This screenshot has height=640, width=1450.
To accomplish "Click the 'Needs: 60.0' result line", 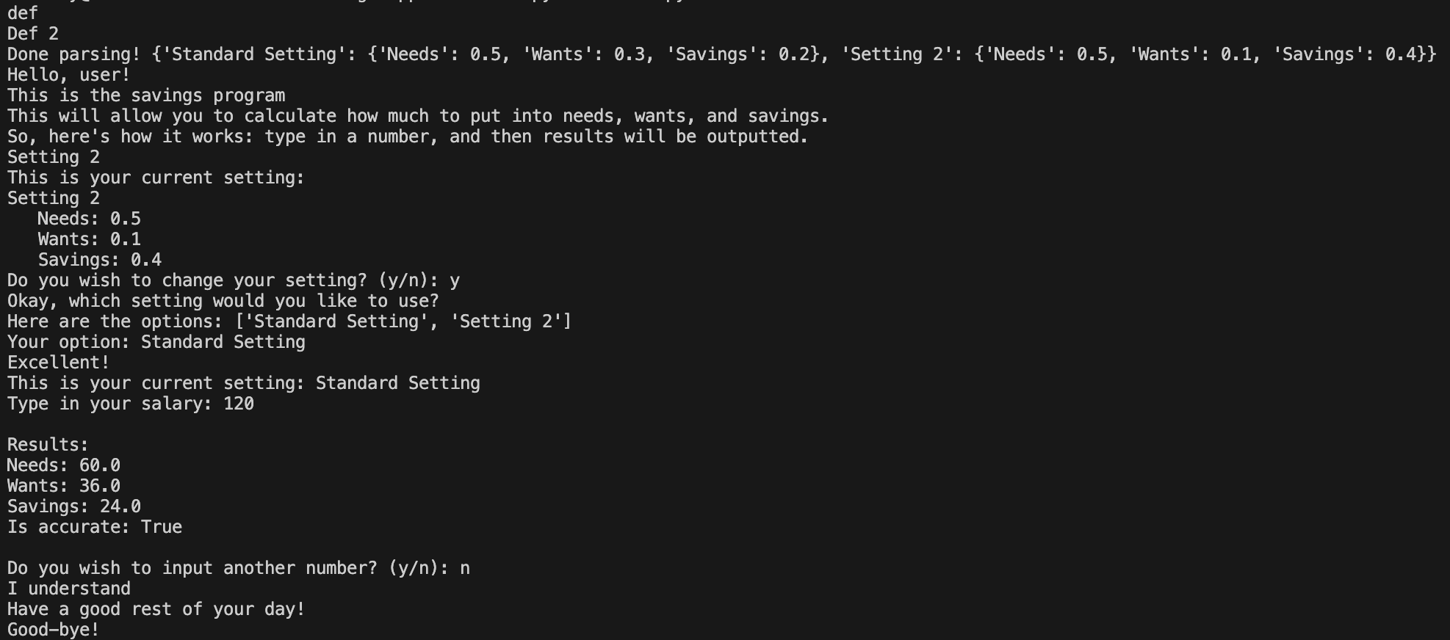I will click(x=64, y=465).
